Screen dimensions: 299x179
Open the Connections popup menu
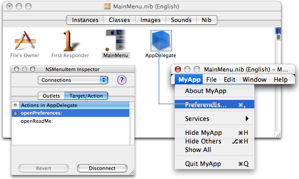(73, 80)
